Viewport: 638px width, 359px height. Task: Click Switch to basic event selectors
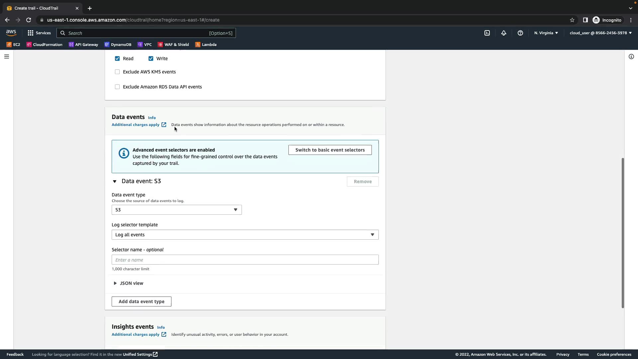pyautogui.click(x=330, y=150)
